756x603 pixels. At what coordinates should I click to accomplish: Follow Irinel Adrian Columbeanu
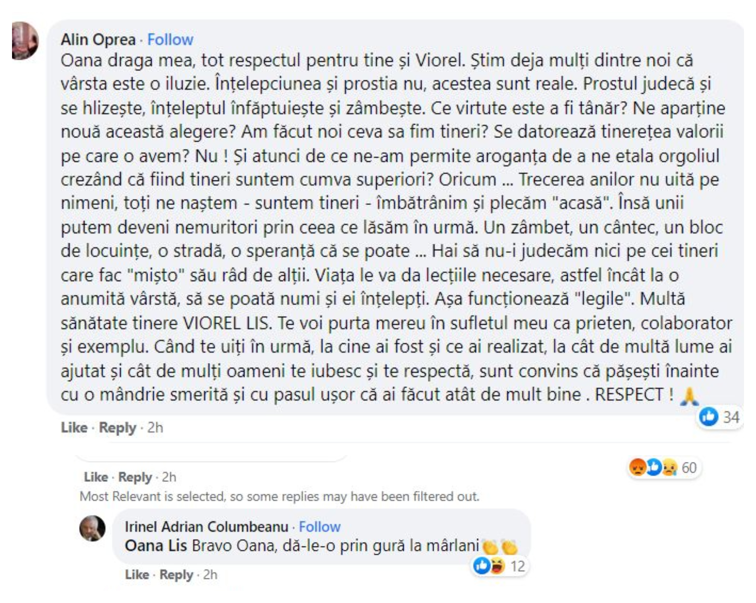tap(320, 527)
